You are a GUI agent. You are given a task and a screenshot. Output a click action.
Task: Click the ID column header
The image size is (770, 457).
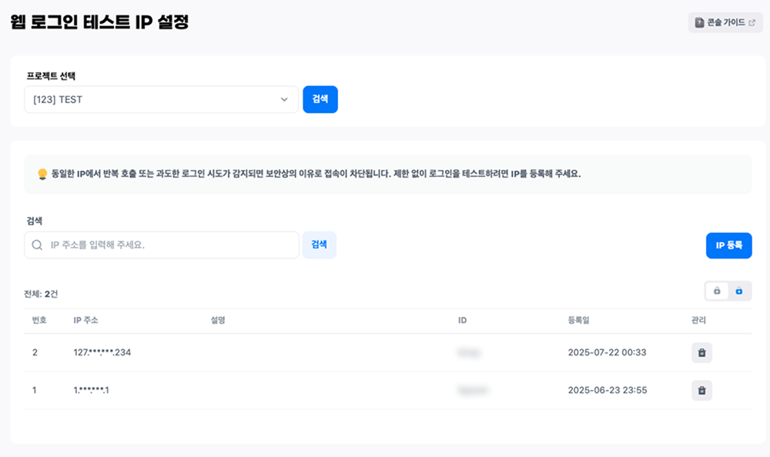click(463, 320)
